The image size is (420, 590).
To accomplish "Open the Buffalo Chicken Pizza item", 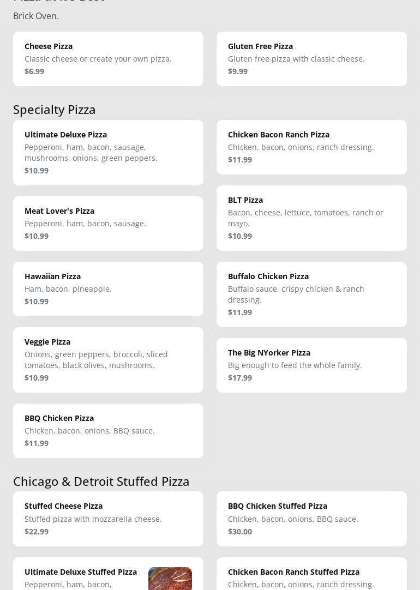I will pyautogui.click(x=311, y=294).
